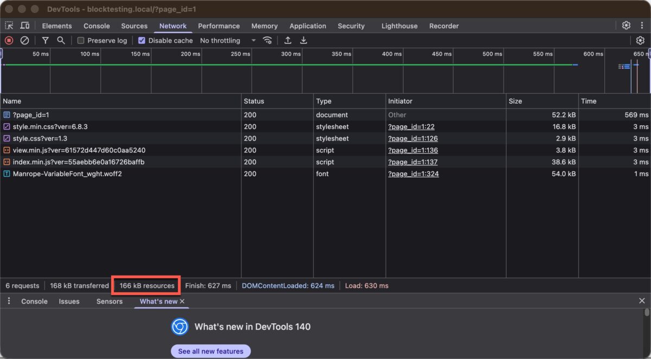651x359 pixels.
Task: Open the drawer three-dot menu
Action: (8, 301)
